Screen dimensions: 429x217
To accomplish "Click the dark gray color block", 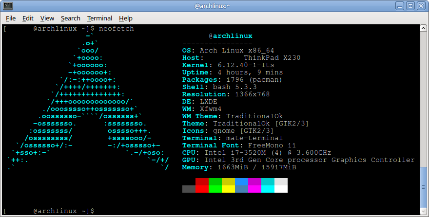I will coord(189,189).
